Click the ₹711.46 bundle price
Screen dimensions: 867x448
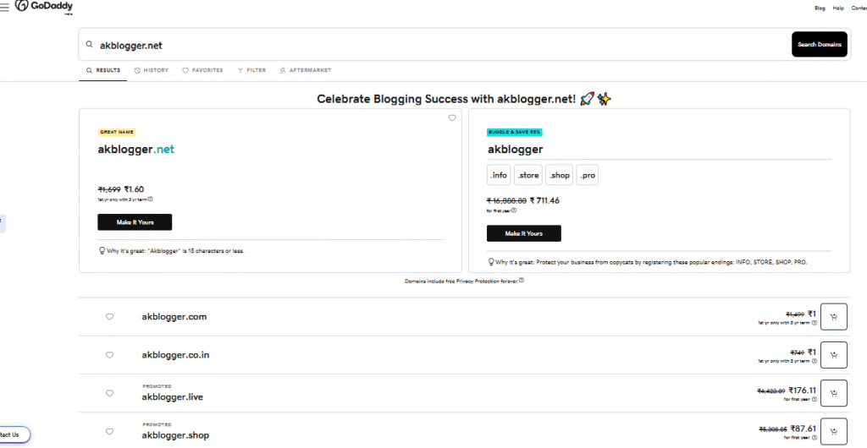(x=544, y=201)
